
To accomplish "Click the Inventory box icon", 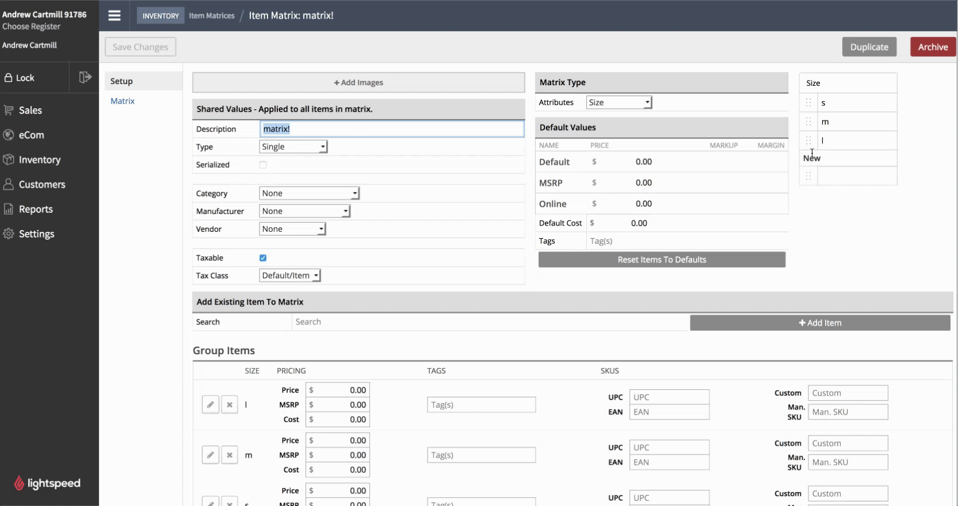I will click(9, 159).
